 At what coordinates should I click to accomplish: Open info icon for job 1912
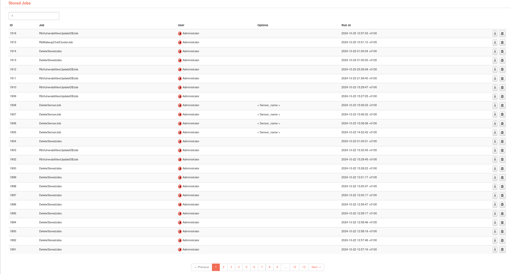click(x=495, y=69)
